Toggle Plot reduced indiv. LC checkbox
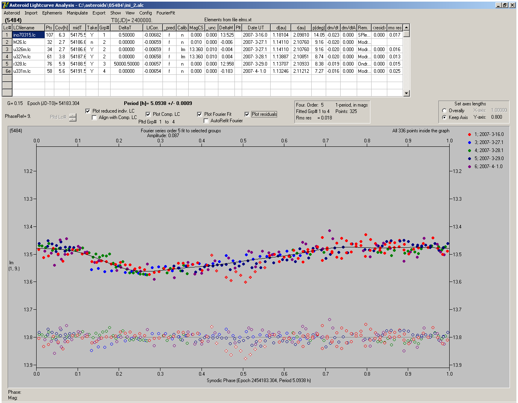Image resolution: width=518 pixels, height=403 pixels. tap(88, 111)
